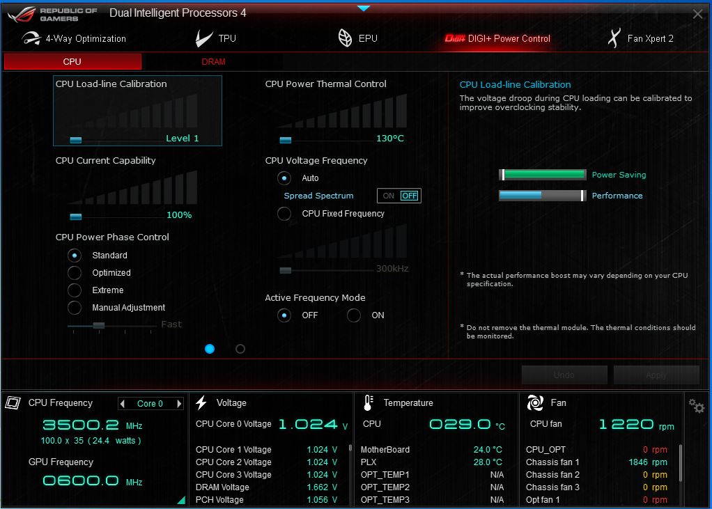Click the Performance blue bar
Image resolution: width=712 pixels, height=509 pixels.
543,196
